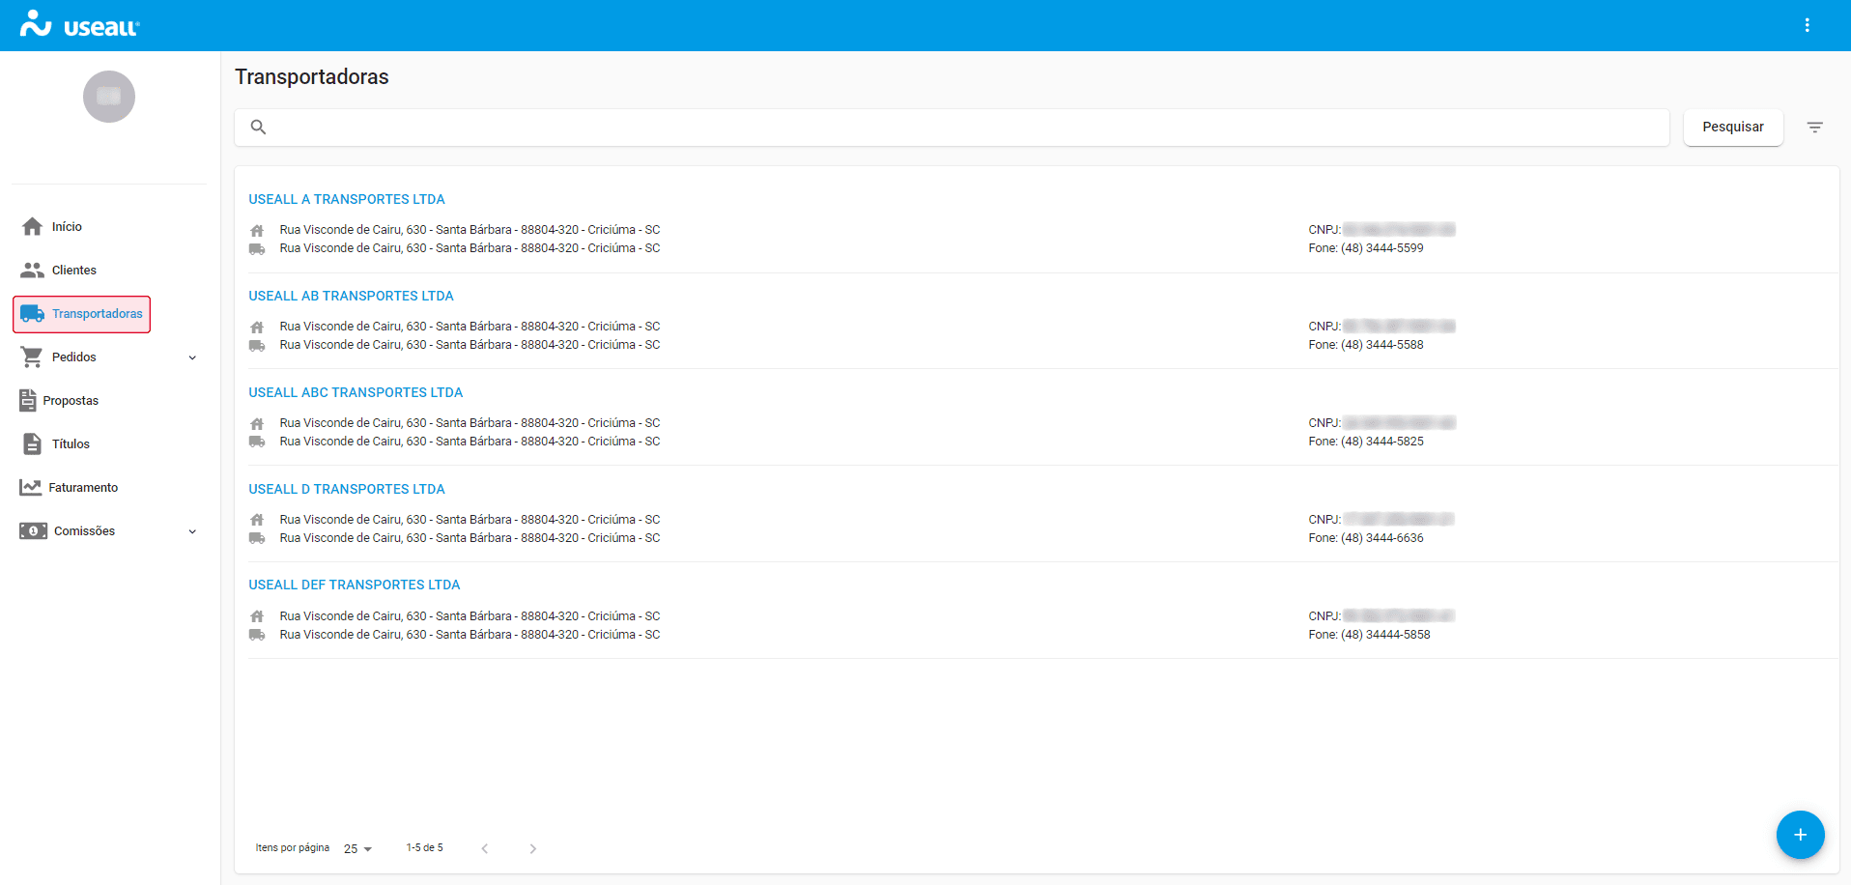Click house icon of USEALL D TRANSPORTES

pyautogui.click(x=257, y=520)
